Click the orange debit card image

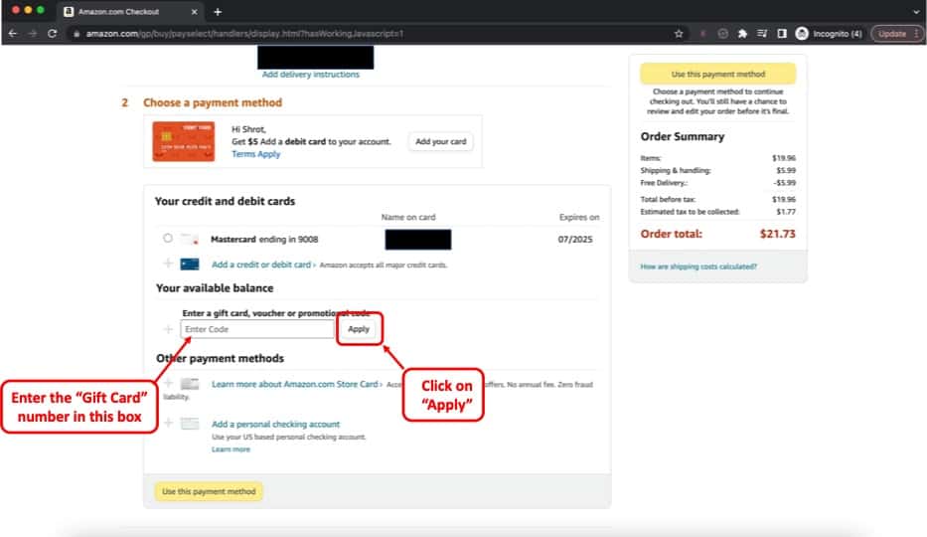click(x=183, y=141)
